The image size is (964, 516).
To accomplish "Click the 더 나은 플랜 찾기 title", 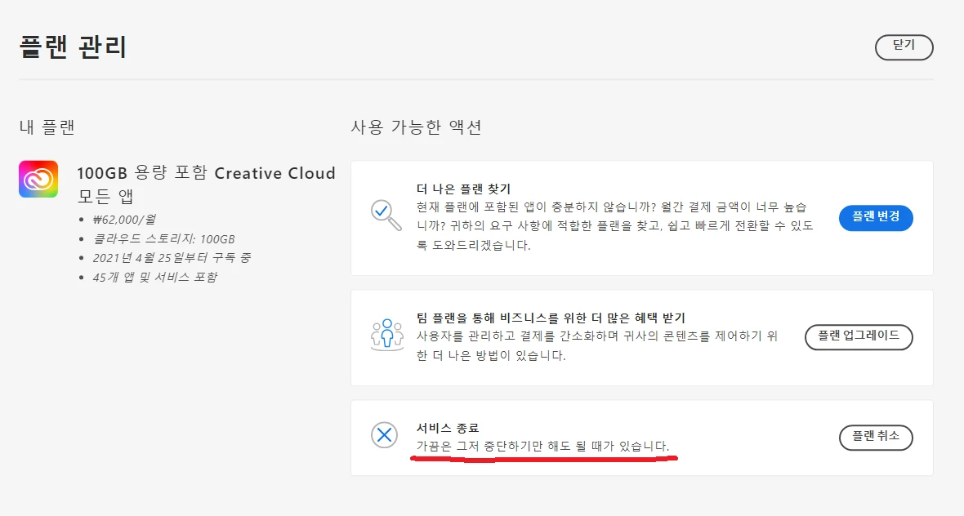I will 463,189.
